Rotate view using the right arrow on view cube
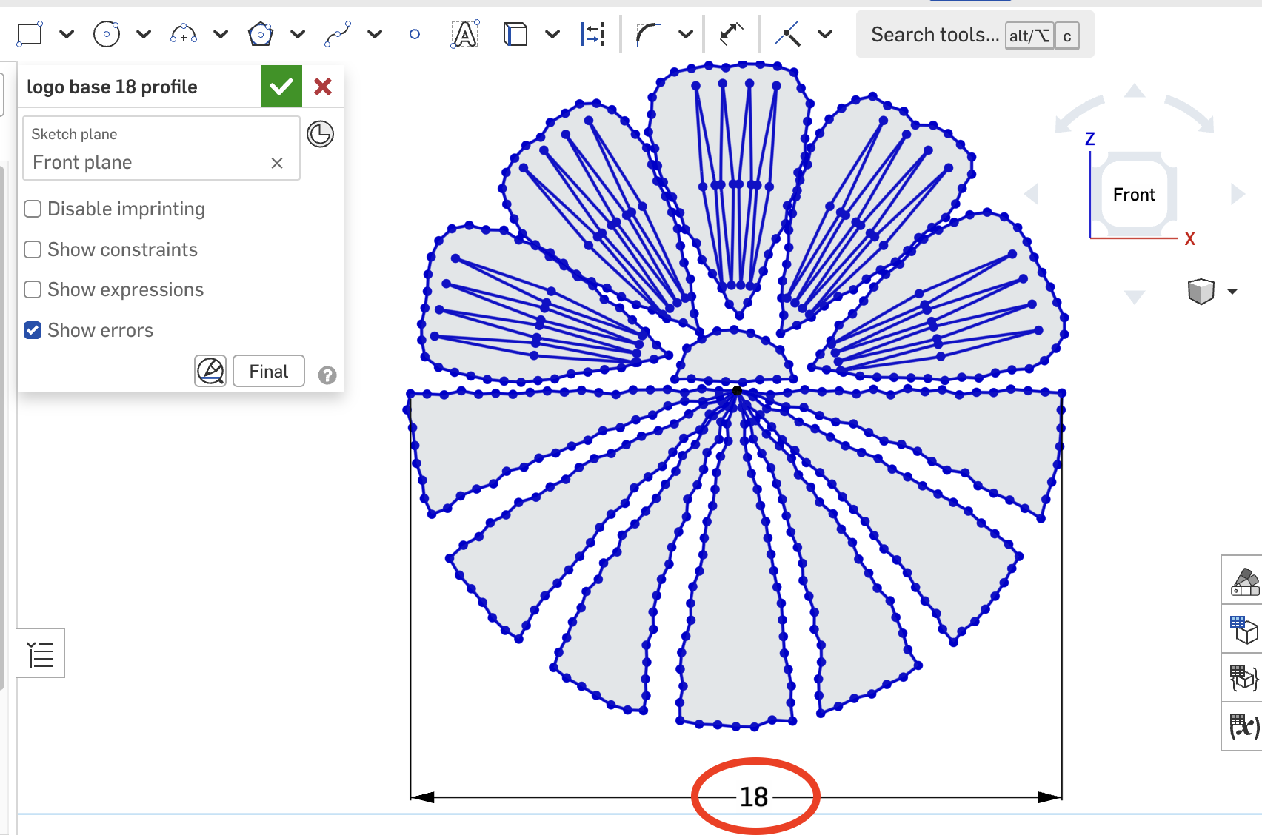This screenshot has width=1262, height=835. coord(1238,194)
